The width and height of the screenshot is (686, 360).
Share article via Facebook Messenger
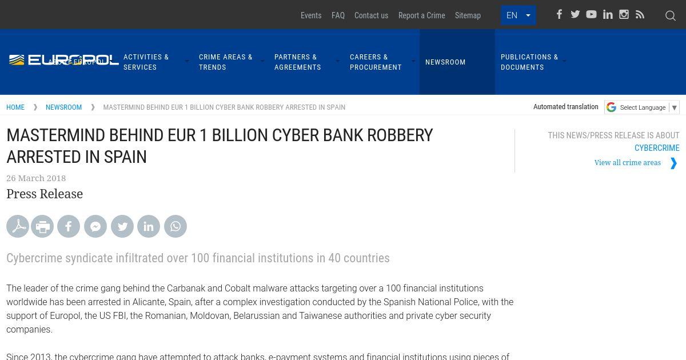point(95,227)
